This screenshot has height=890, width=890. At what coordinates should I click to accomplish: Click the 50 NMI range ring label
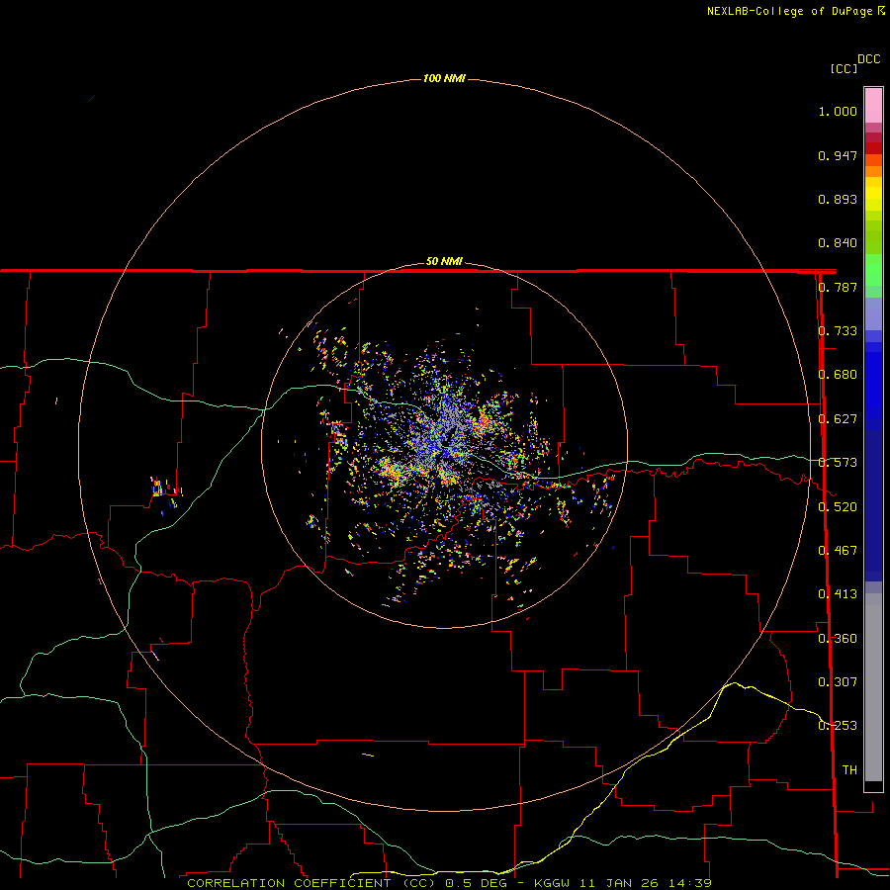pyautogui.click(x=444, y=261)
